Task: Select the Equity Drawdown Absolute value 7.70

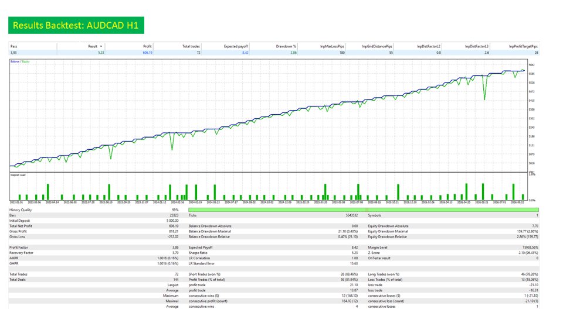Action: [x=535, y=226]
